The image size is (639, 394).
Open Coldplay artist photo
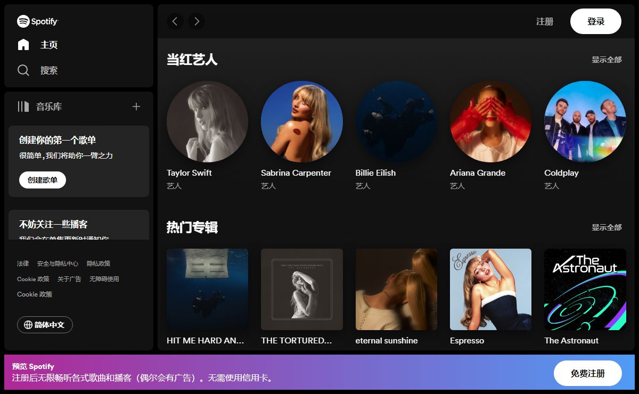coord(585,121)
